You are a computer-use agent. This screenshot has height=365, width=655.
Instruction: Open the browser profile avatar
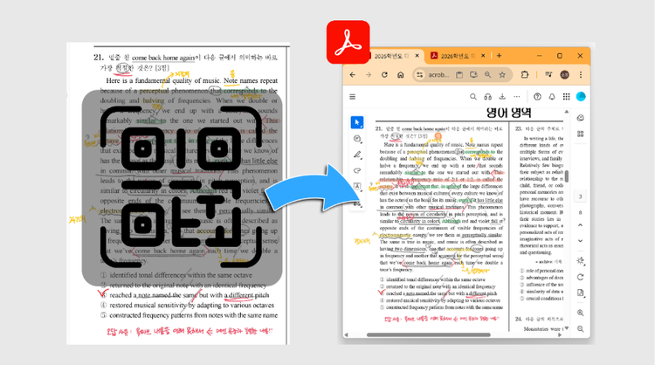click(564, 75)
